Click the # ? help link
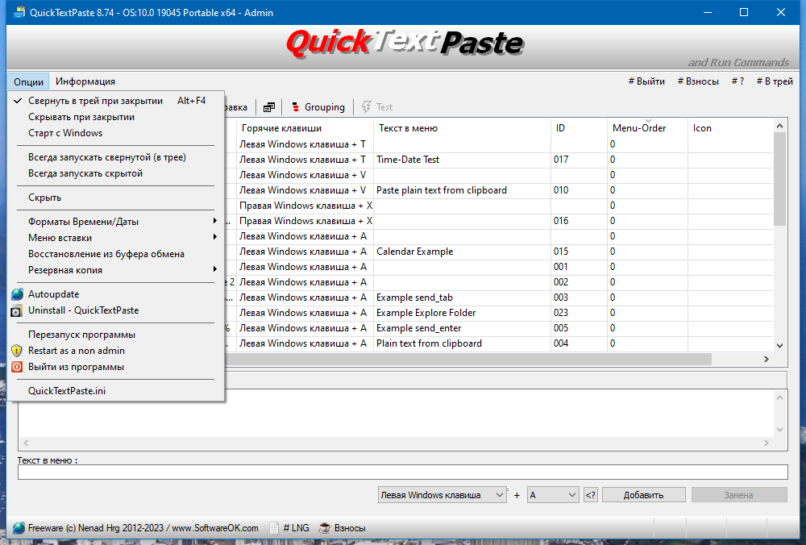This screenshot has width=806, height=545. 737,81
